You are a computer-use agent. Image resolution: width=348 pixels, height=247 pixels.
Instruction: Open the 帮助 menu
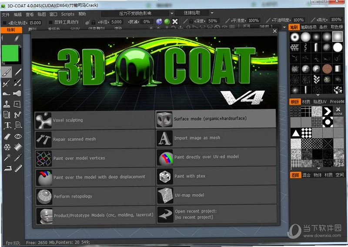coord(82,14)
